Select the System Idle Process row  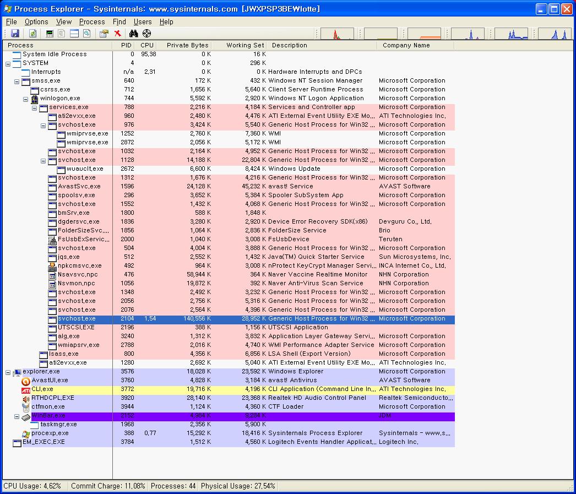tap(229, 54)
